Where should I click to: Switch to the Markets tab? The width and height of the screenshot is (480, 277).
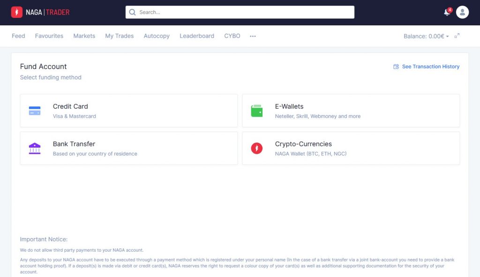coord(84,36)
